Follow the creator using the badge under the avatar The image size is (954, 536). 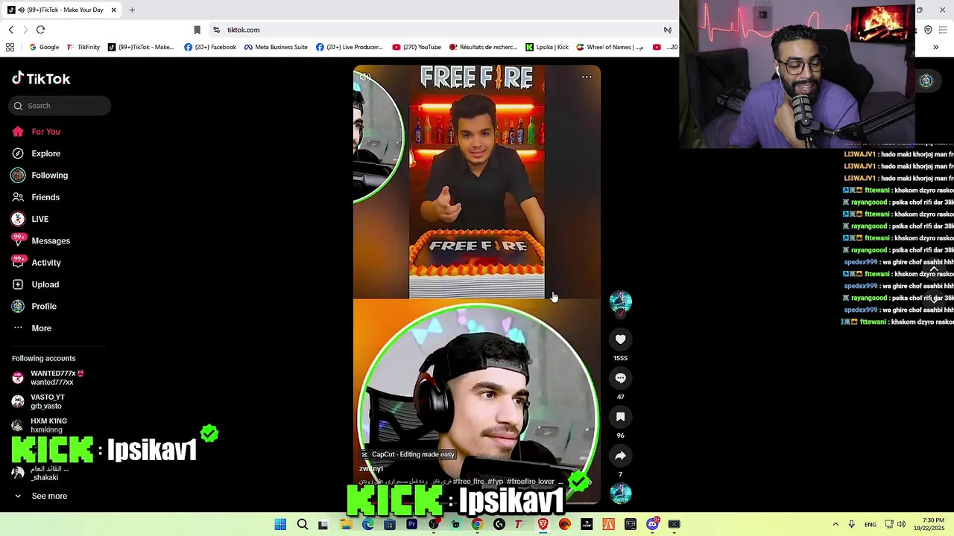[x=620, y=314]
